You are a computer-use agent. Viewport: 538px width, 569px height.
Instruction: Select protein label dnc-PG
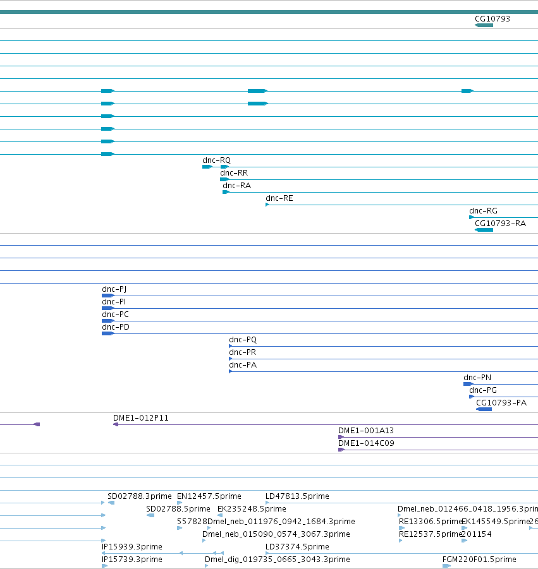pyautogui.click(x=483, y=390)
